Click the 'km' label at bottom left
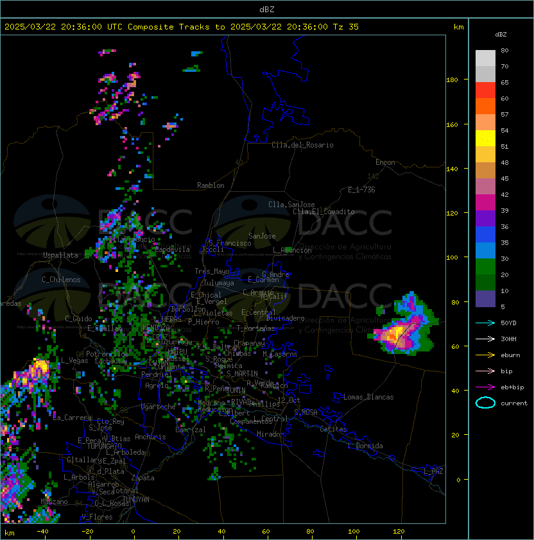534x540 pixels. 10,533
